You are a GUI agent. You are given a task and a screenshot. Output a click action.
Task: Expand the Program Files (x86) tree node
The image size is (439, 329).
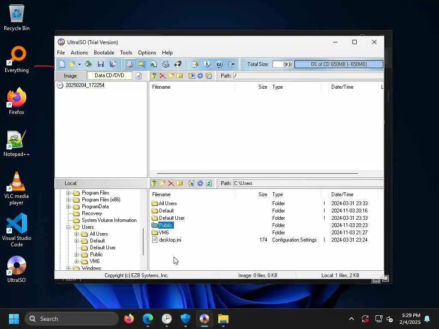click(68, 200)
